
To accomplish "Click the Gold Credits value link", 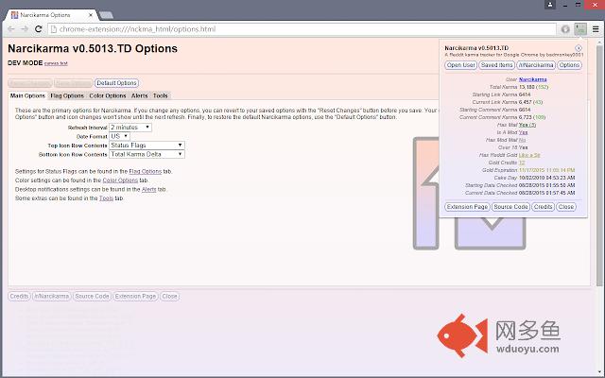I will coord(522,163).
